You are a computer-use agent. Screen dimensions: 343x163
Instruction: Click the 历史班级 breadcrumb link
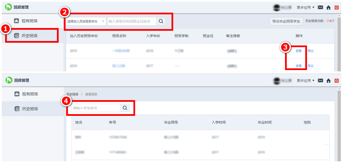point(72,94)
